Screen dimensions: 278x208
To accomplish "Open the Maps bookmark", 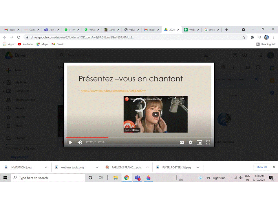I will pos(42,44).
